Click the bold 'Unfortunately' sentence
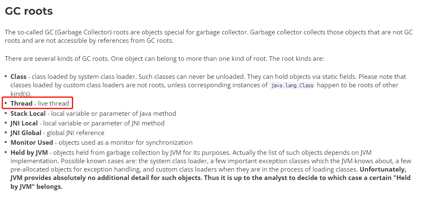This screenshot has height=198, width=421. [210, 178]
